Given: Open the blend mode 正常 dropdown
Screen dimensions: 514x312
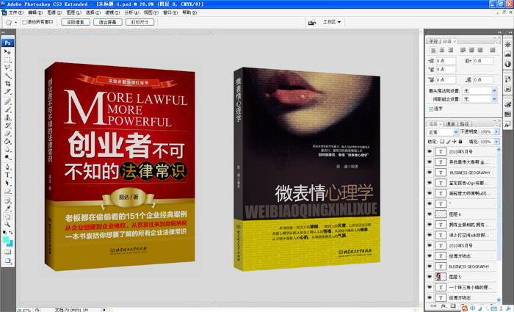Looking at the screenshot, I should pyautogui.click(x=442, y=131).
